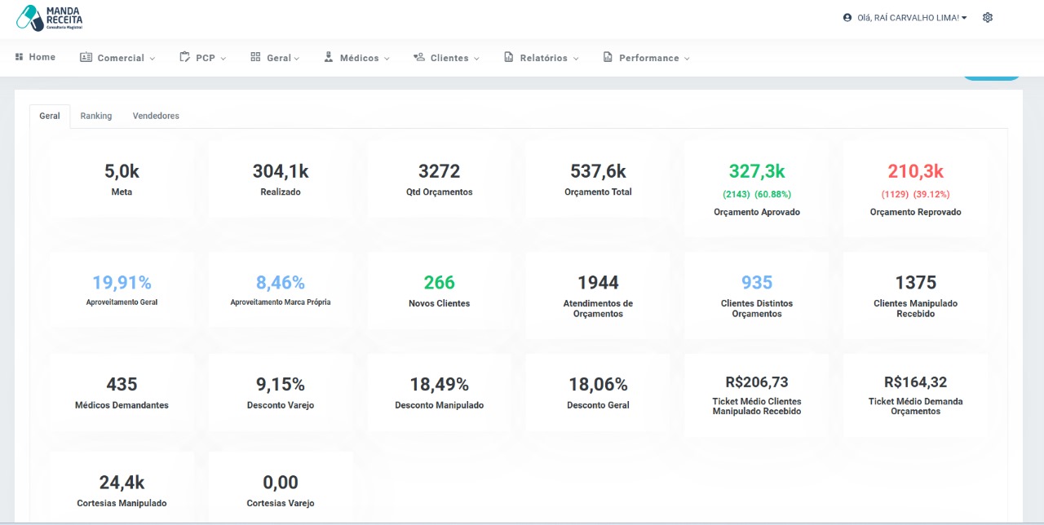Open the settings gear icon
This screenshot has width=1044, height=525.
(988, 17)
